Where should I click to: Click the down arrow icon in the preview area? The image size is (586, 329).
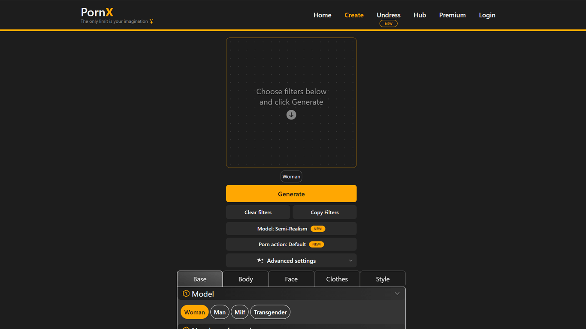click(x=291, y=115)
